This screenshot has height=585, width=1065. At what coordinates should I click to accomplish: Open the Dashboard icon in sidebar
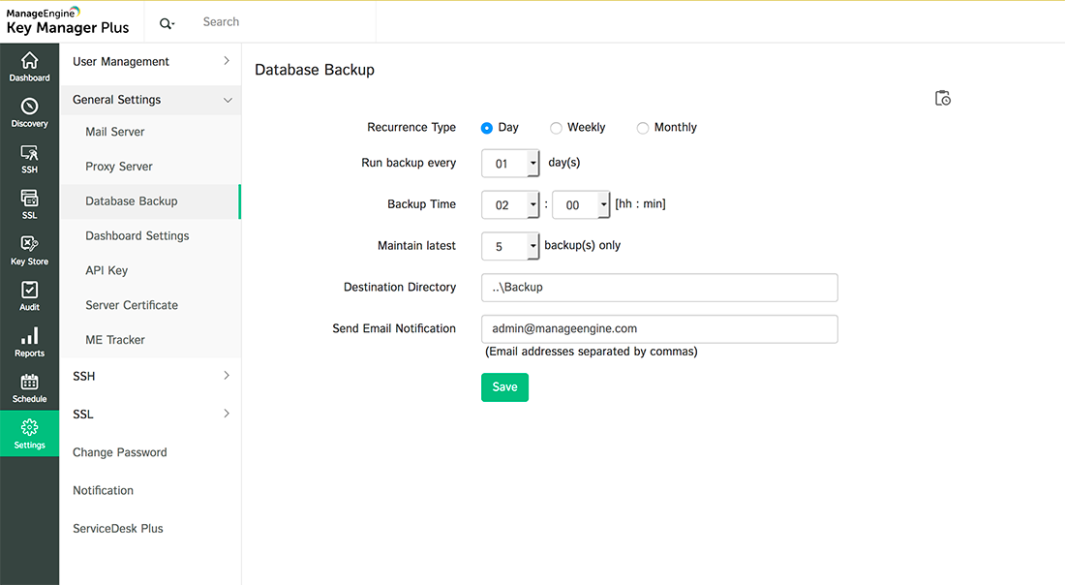(29, 66)
